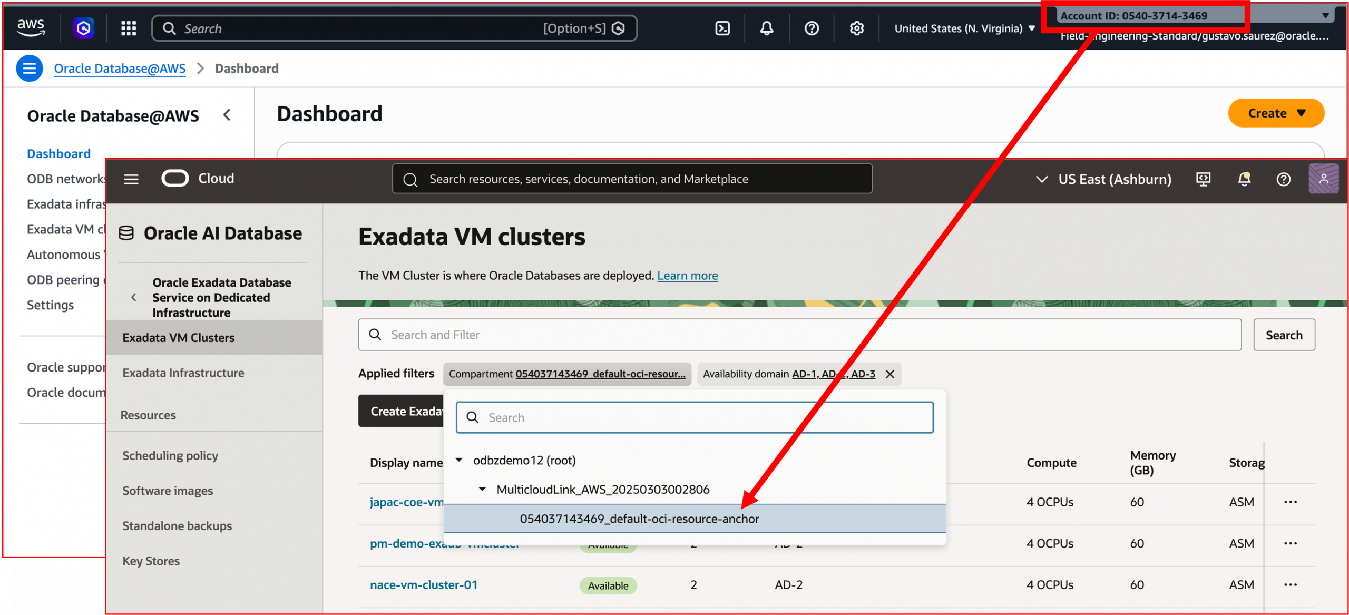Collapse MulticloudLink_AWS_20250303002806 compartment node
This screenshot has width=1349, height=615.
pyautogui.click(x=482, y=489)
